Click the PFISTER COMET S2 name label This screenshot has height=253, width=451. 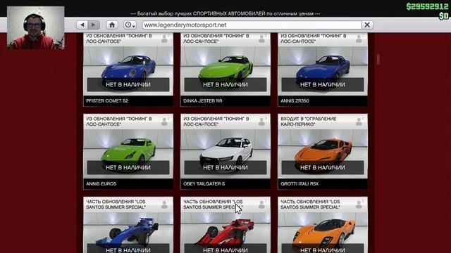coord(107,101)
